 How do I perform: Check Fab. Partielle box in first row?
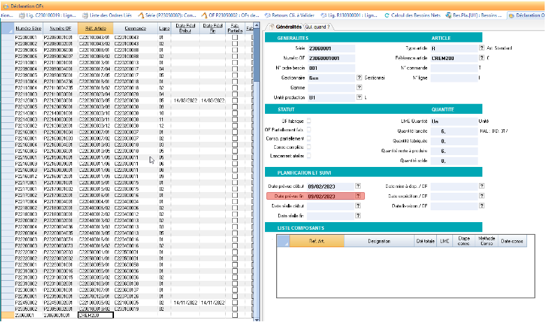[x=234, y=37]
